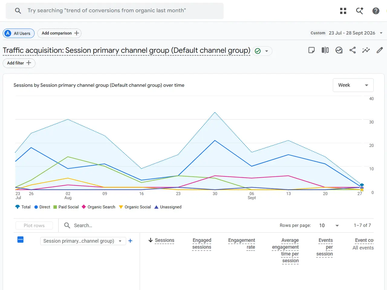Viewport: 387px width, 290px height.
Task: Click the Engaged sessions column header
Action: tap(202, 244)
